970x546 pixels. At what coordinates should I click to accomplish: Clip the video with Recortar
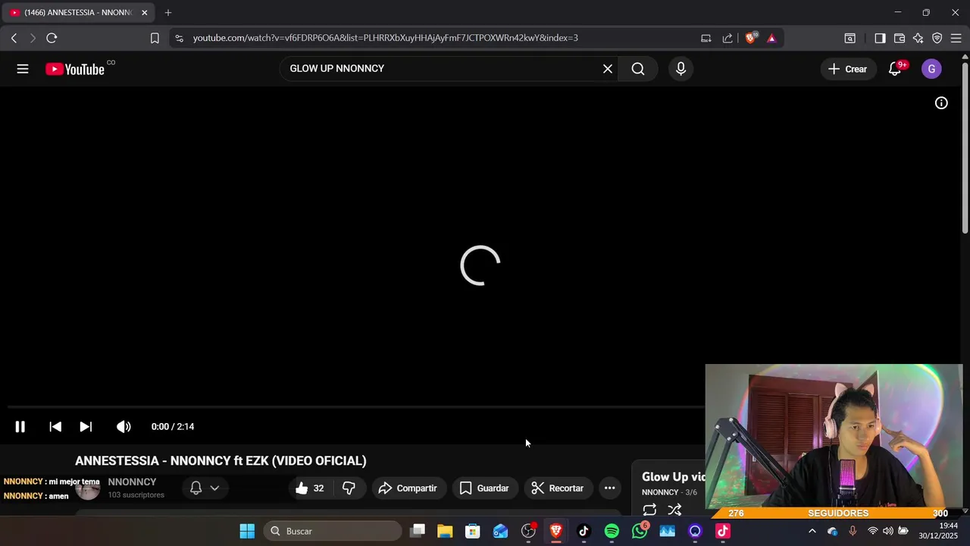(x=557, y=488)
